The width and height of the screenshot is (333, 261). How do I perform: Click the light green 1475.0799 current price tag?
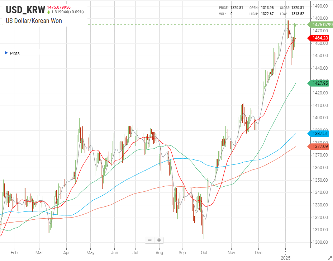322,25
